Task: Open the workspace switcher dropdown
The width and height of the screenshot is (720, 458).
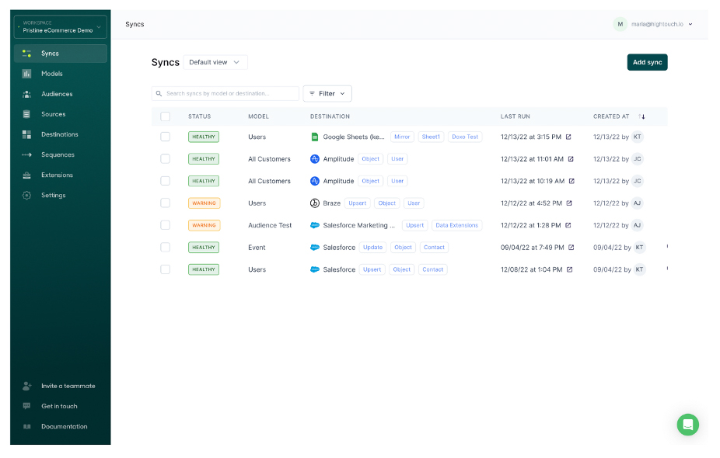Action: (x=61, y=26)
